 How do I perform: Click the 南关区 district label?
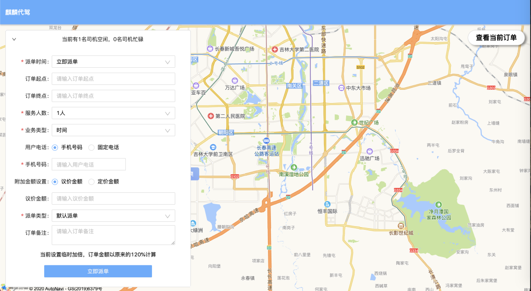tap(295, 86)
